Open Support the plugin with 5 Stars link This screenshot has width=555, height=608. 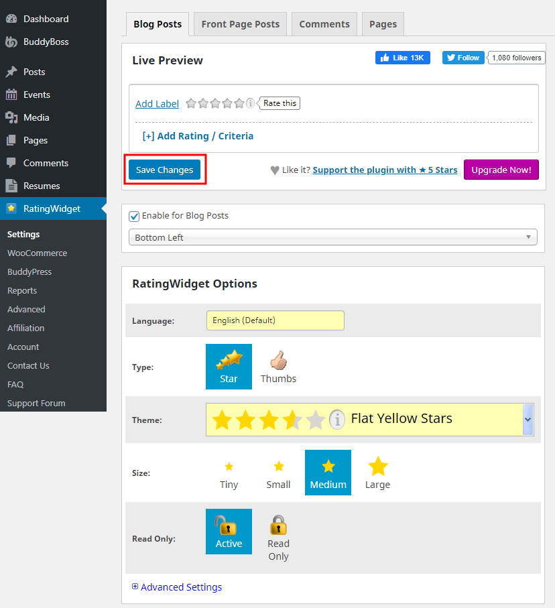pyautogui.click(x=384, y=170)
